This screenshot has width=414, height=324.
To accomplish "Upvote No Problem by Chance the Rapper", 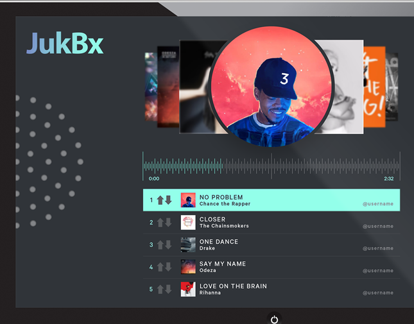I will tap(160, 200).
